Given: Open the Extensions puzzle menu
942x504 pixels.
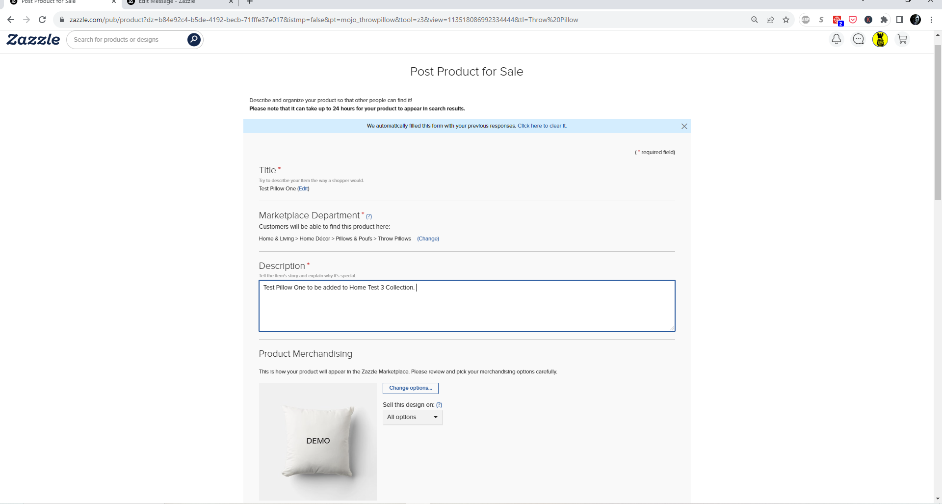Looking at the screenshot, I should (884, 20).
